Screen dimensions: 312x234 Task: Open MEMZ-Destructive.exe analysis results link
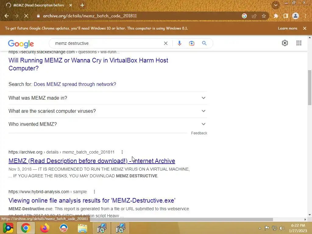(x=92, y=200)
